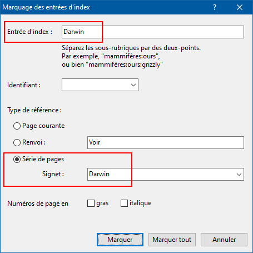Focus the Entrée d'index text field
This screenshot has height=253, width=253.
(153, 32)
